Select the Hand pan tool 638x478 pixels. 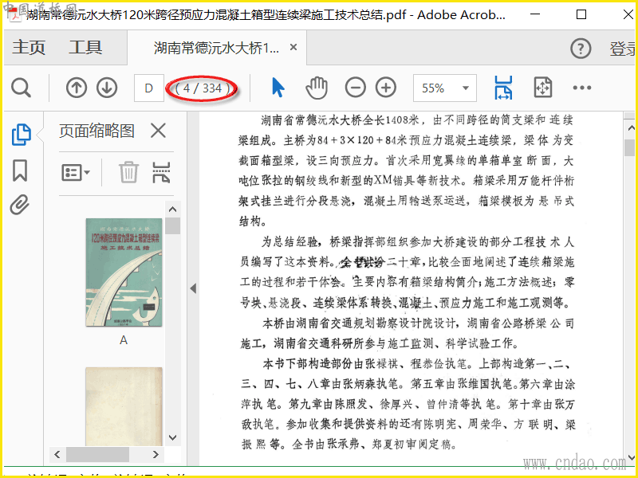point(317,88)
